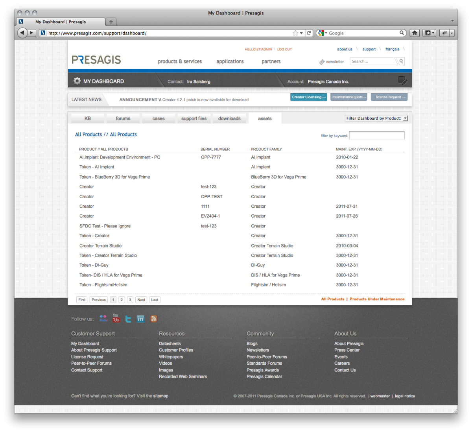472x430 pixels.
Task: Open Datasheets footer link
Action: [170, 343]
